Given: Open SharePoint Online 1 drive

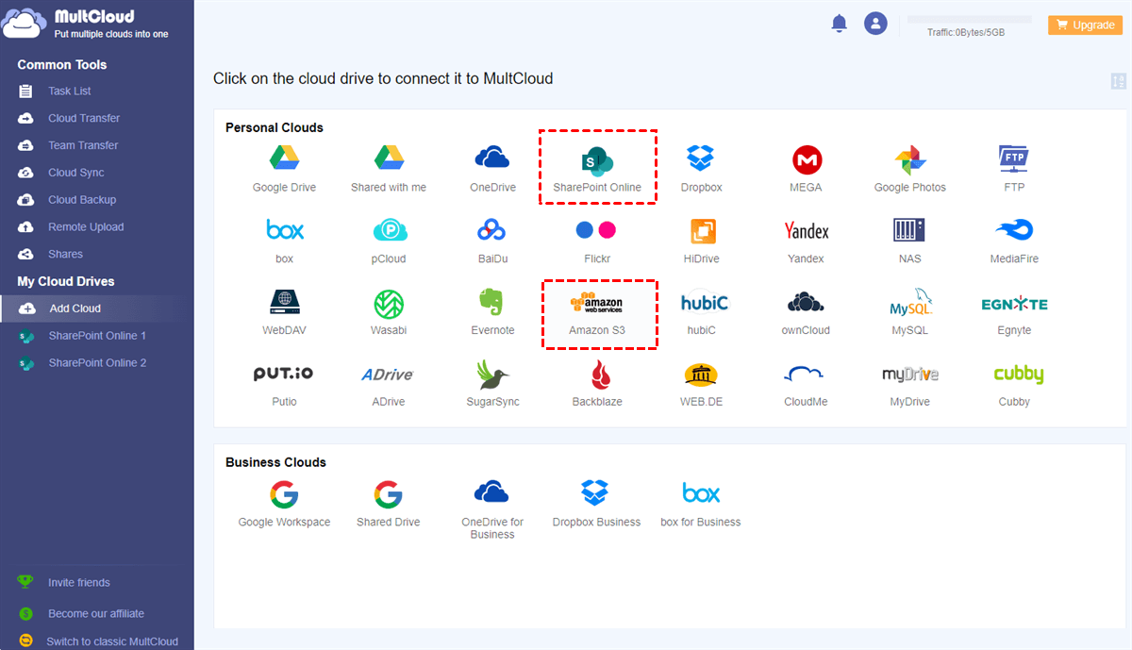Looking at the screenshot, I should coord(96,336).
